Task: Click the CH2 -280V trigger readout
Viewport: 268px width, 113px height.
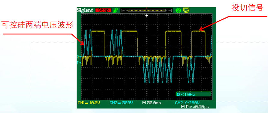Action: tap(187, 103)
